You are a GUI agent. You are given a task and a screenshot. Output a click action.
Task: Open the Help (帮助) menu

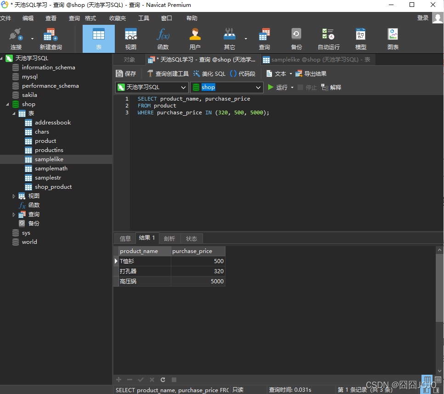pyautogui.click(x=192, y=18)
